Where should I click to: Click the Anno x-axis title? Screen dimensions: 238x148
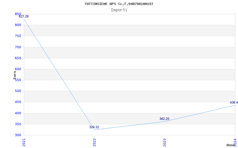click(231, 145)
